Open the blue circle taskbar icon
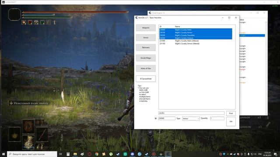The height and width of the screenshot is (157, 280). point(140,154)
